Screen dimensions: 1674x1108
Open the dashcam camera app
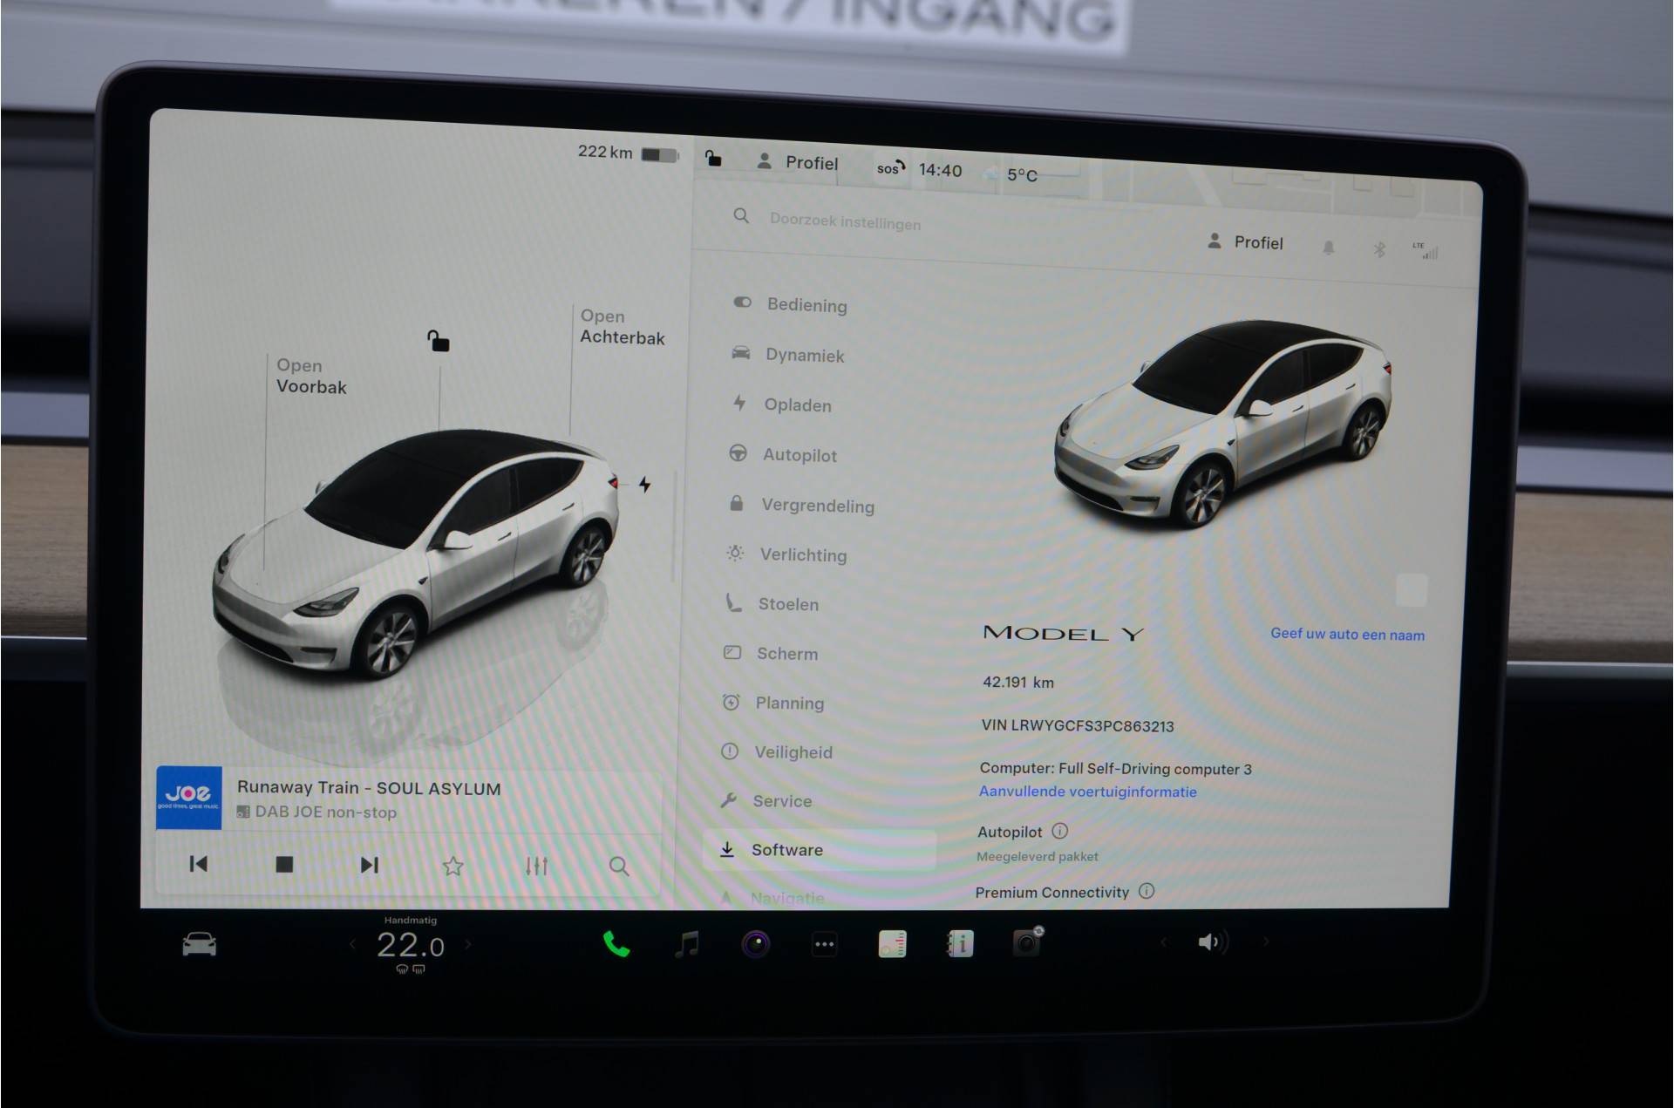(x=1027, y=942)
